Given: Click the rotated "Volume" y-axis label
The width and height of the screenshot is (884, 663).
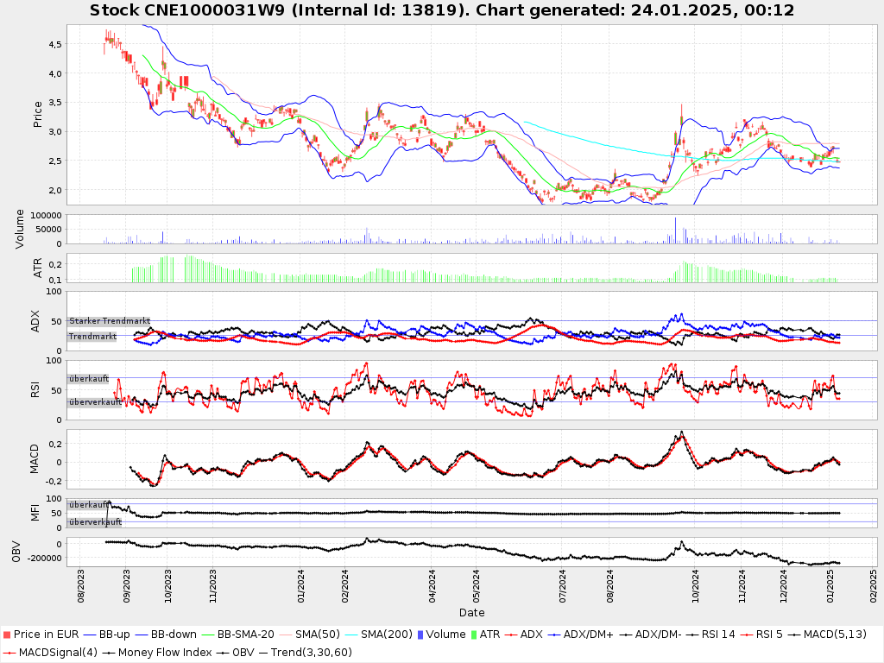Looking at the screenshot, I should 20,229.
